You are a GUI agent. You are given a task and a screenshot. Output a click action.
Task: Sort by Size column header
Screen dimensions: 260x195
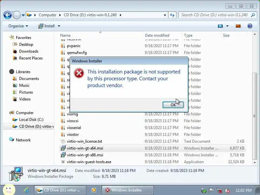point(226,35)
